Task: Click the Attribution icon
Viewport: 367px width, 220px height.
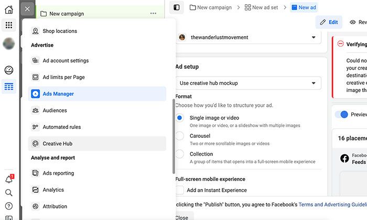Action: click(35, 206)
